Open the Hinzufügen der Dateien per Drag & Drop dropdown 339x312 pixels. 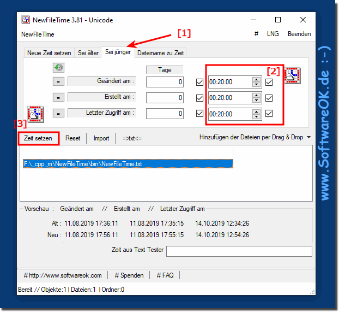(x=255, y=137)
